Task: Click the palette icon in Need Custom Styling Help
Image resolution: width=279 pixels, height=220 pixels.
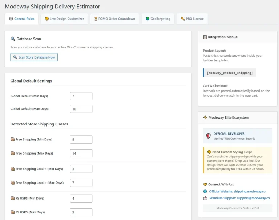Action: [x=209, y=152]
